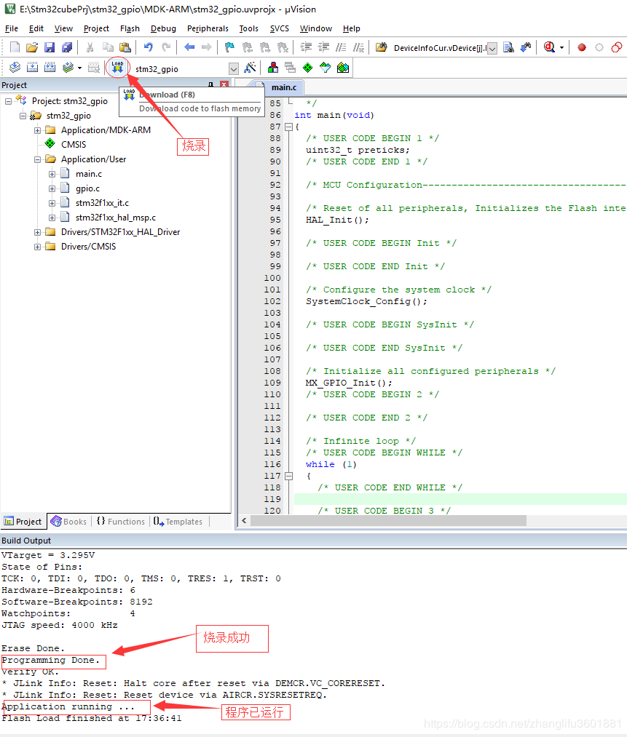Expand stm32f1xx_it.c in tree
The image size is (627, 737).
coord(52,203)
